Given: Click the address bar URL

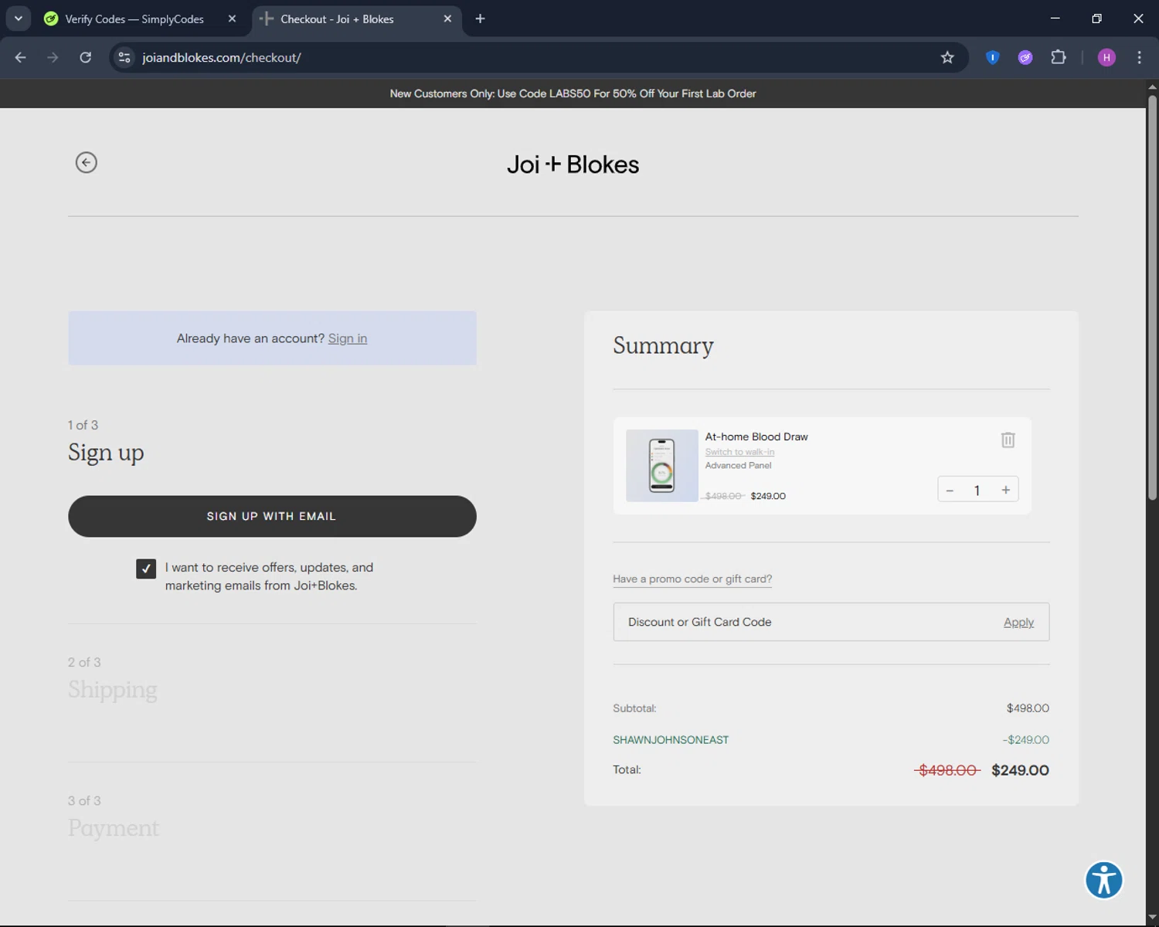Looking at the screenshot, I should [222, 57].
